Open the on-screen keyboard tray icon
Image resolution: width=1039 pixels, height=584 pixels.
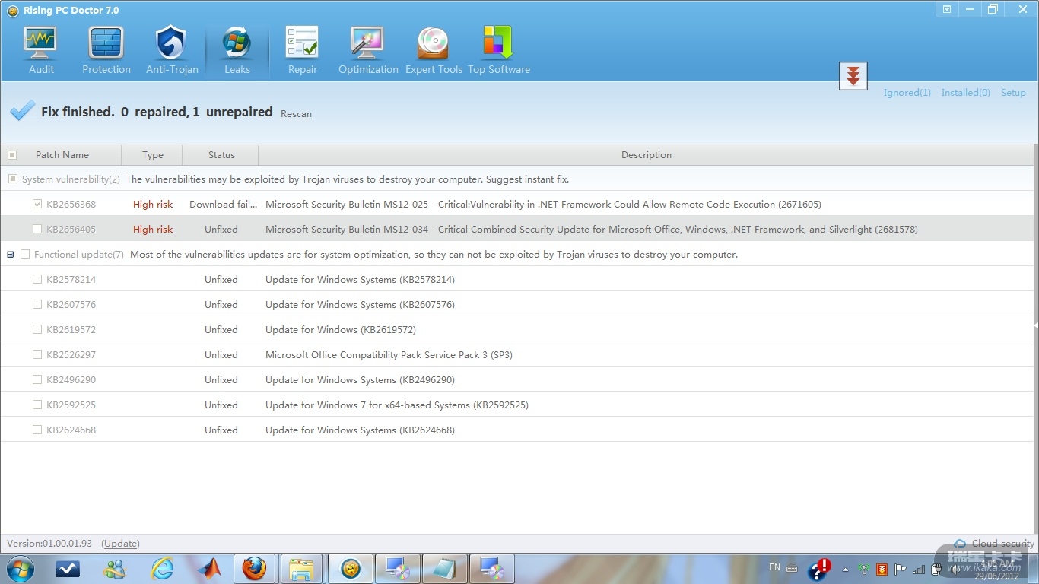coord(792,569)
